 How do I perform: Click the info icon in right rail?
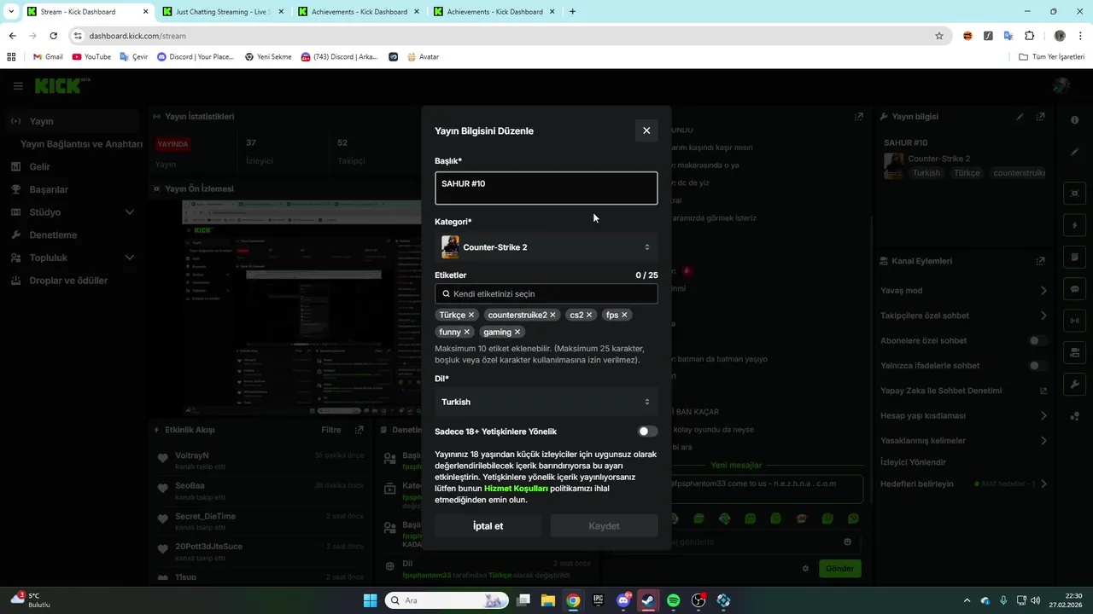(x=1074, y=120)
